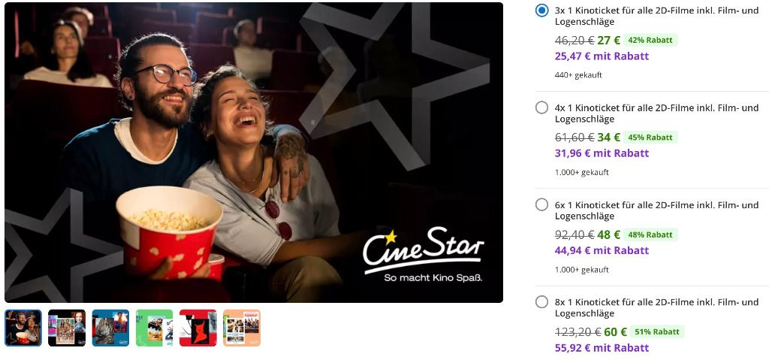Click the 48% Rabatt discount badge
The height and width of the screenshot is (363, 769).
(650, 234)
